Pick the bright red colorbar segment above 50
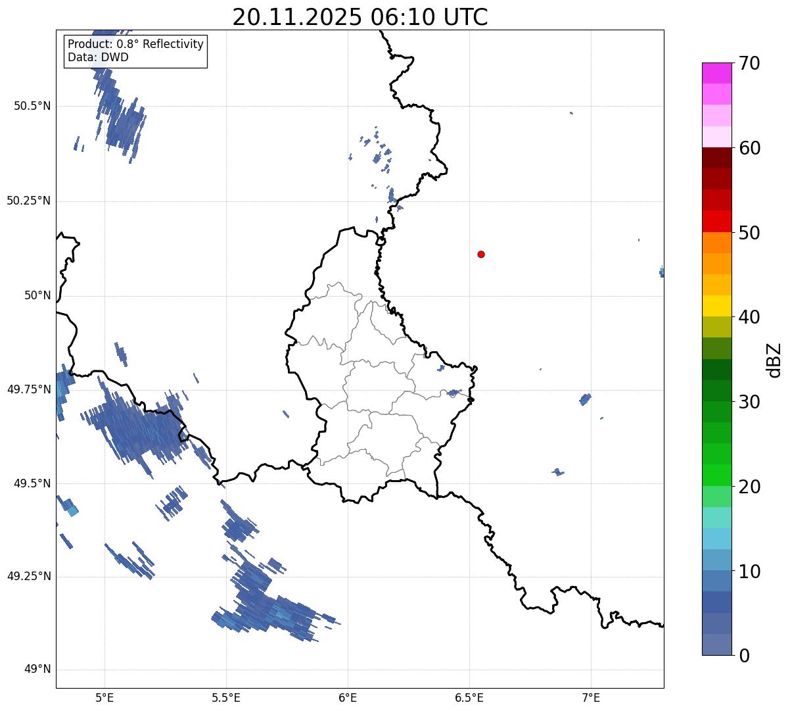Screen dimensions: 790x711 coord(716,221)
